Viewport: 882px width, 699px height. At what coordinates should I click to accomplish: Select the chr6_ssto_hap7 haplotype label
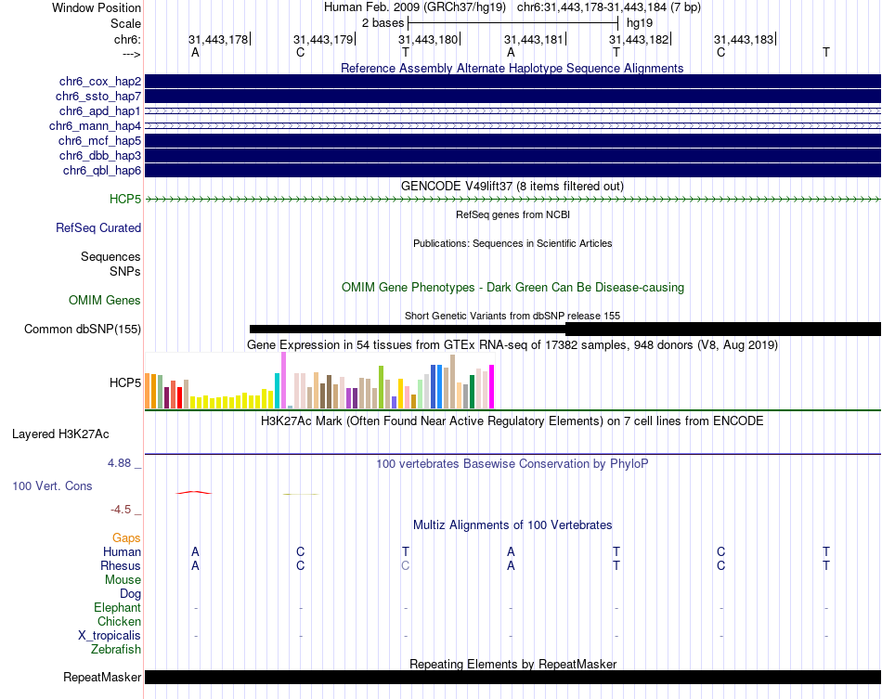[x=98, y=97]
